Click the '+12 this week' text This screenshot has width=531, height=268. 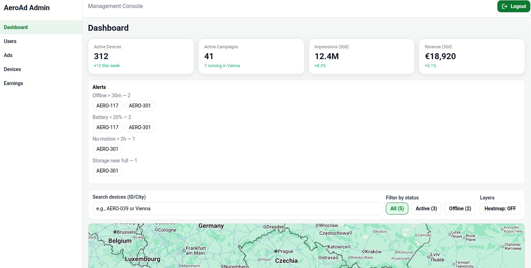(x=107, y=66)
